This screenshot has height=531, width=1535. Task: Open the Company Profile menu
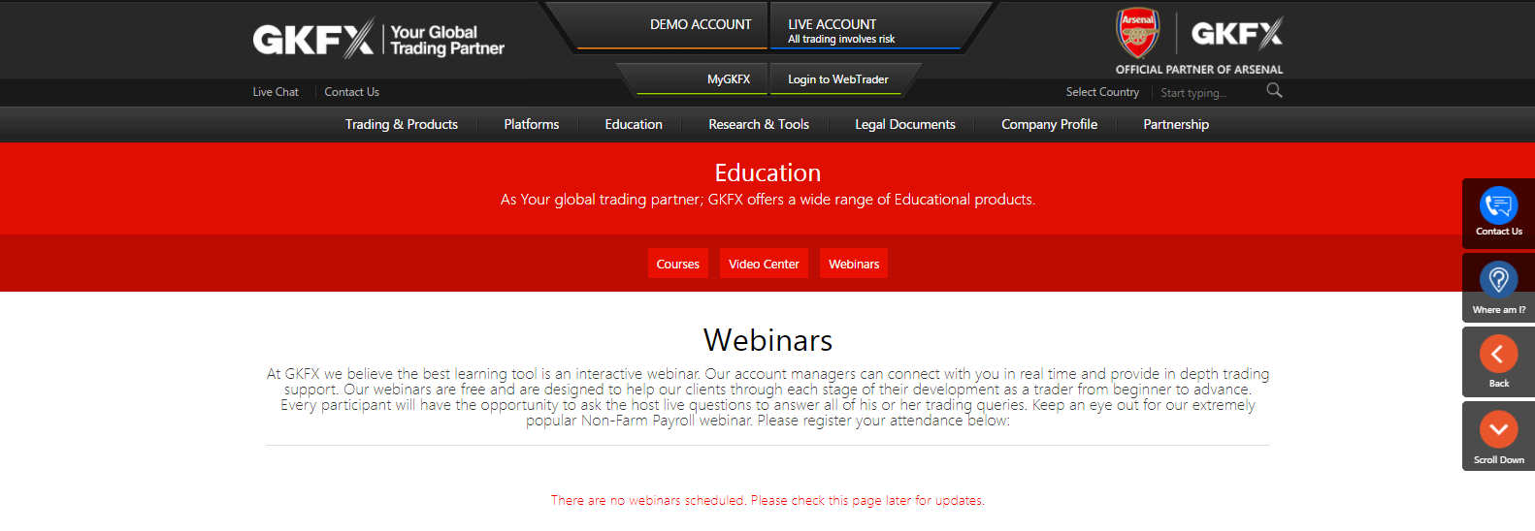point(1049,124)
